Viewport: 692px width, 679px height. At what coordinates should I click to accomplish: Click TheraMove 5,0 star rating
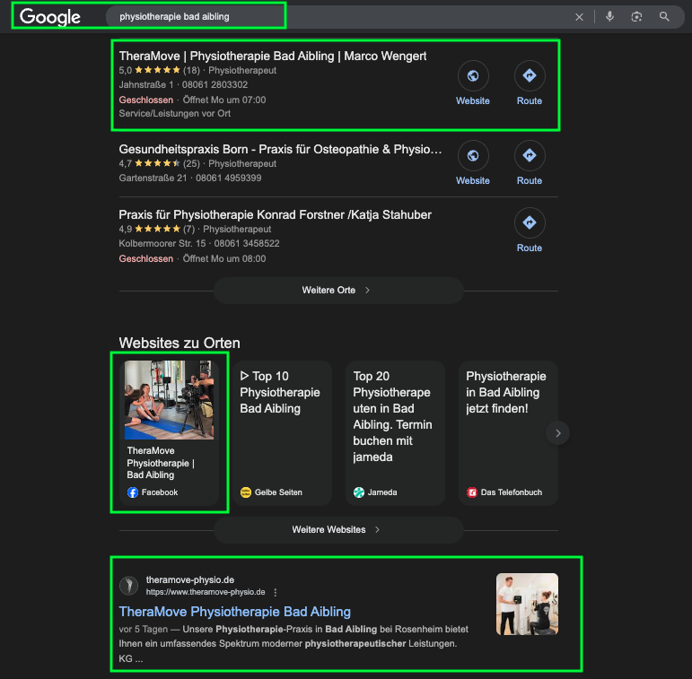[160, 70]
